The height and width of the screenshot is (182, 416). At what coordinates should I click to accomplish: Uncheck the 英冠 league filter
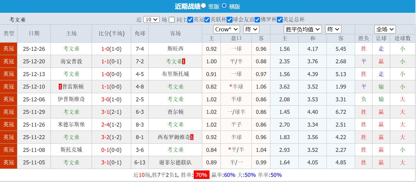tap(191, 19)
